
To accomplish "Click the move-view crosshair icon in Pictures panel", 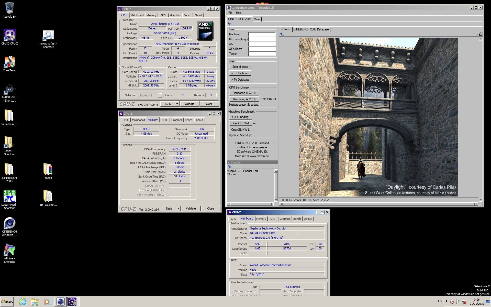I will (x=476, y=34).
